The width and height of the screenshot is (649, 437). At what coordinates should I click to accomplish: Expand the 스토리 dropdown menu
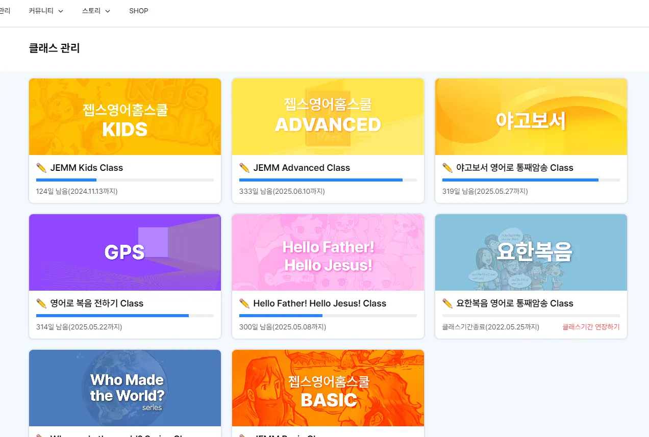pos(96,11)
